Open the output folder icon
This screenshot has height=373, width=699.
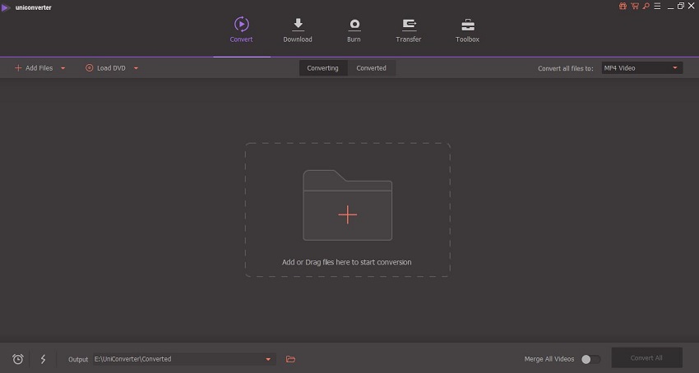point(290,359)
